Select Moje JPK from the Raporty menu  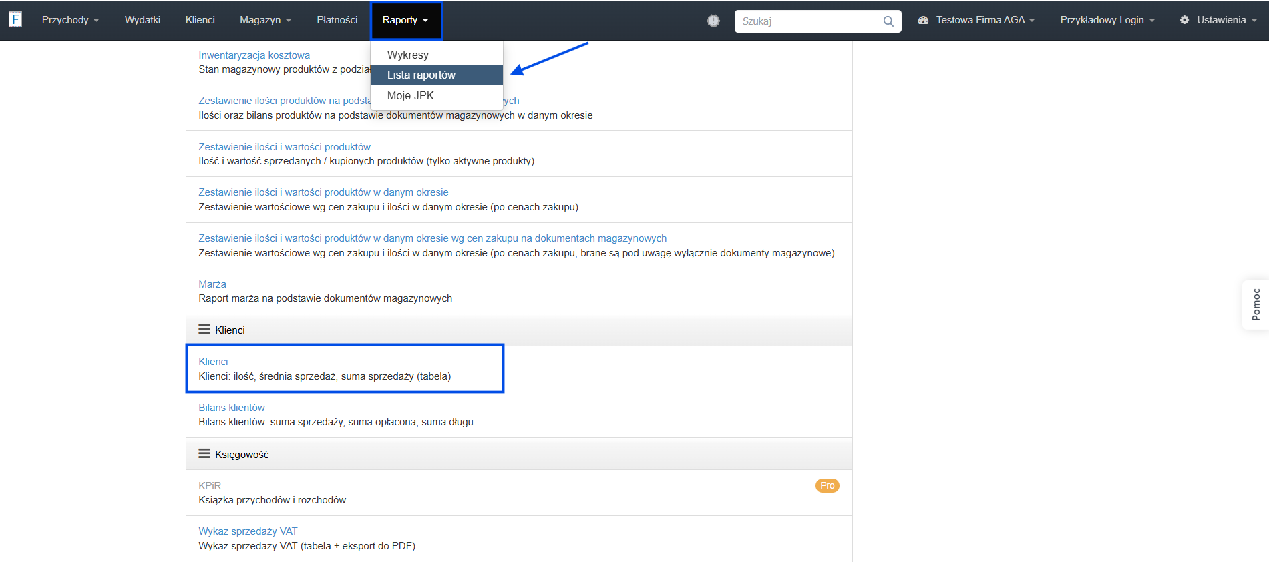pos(436,95)
